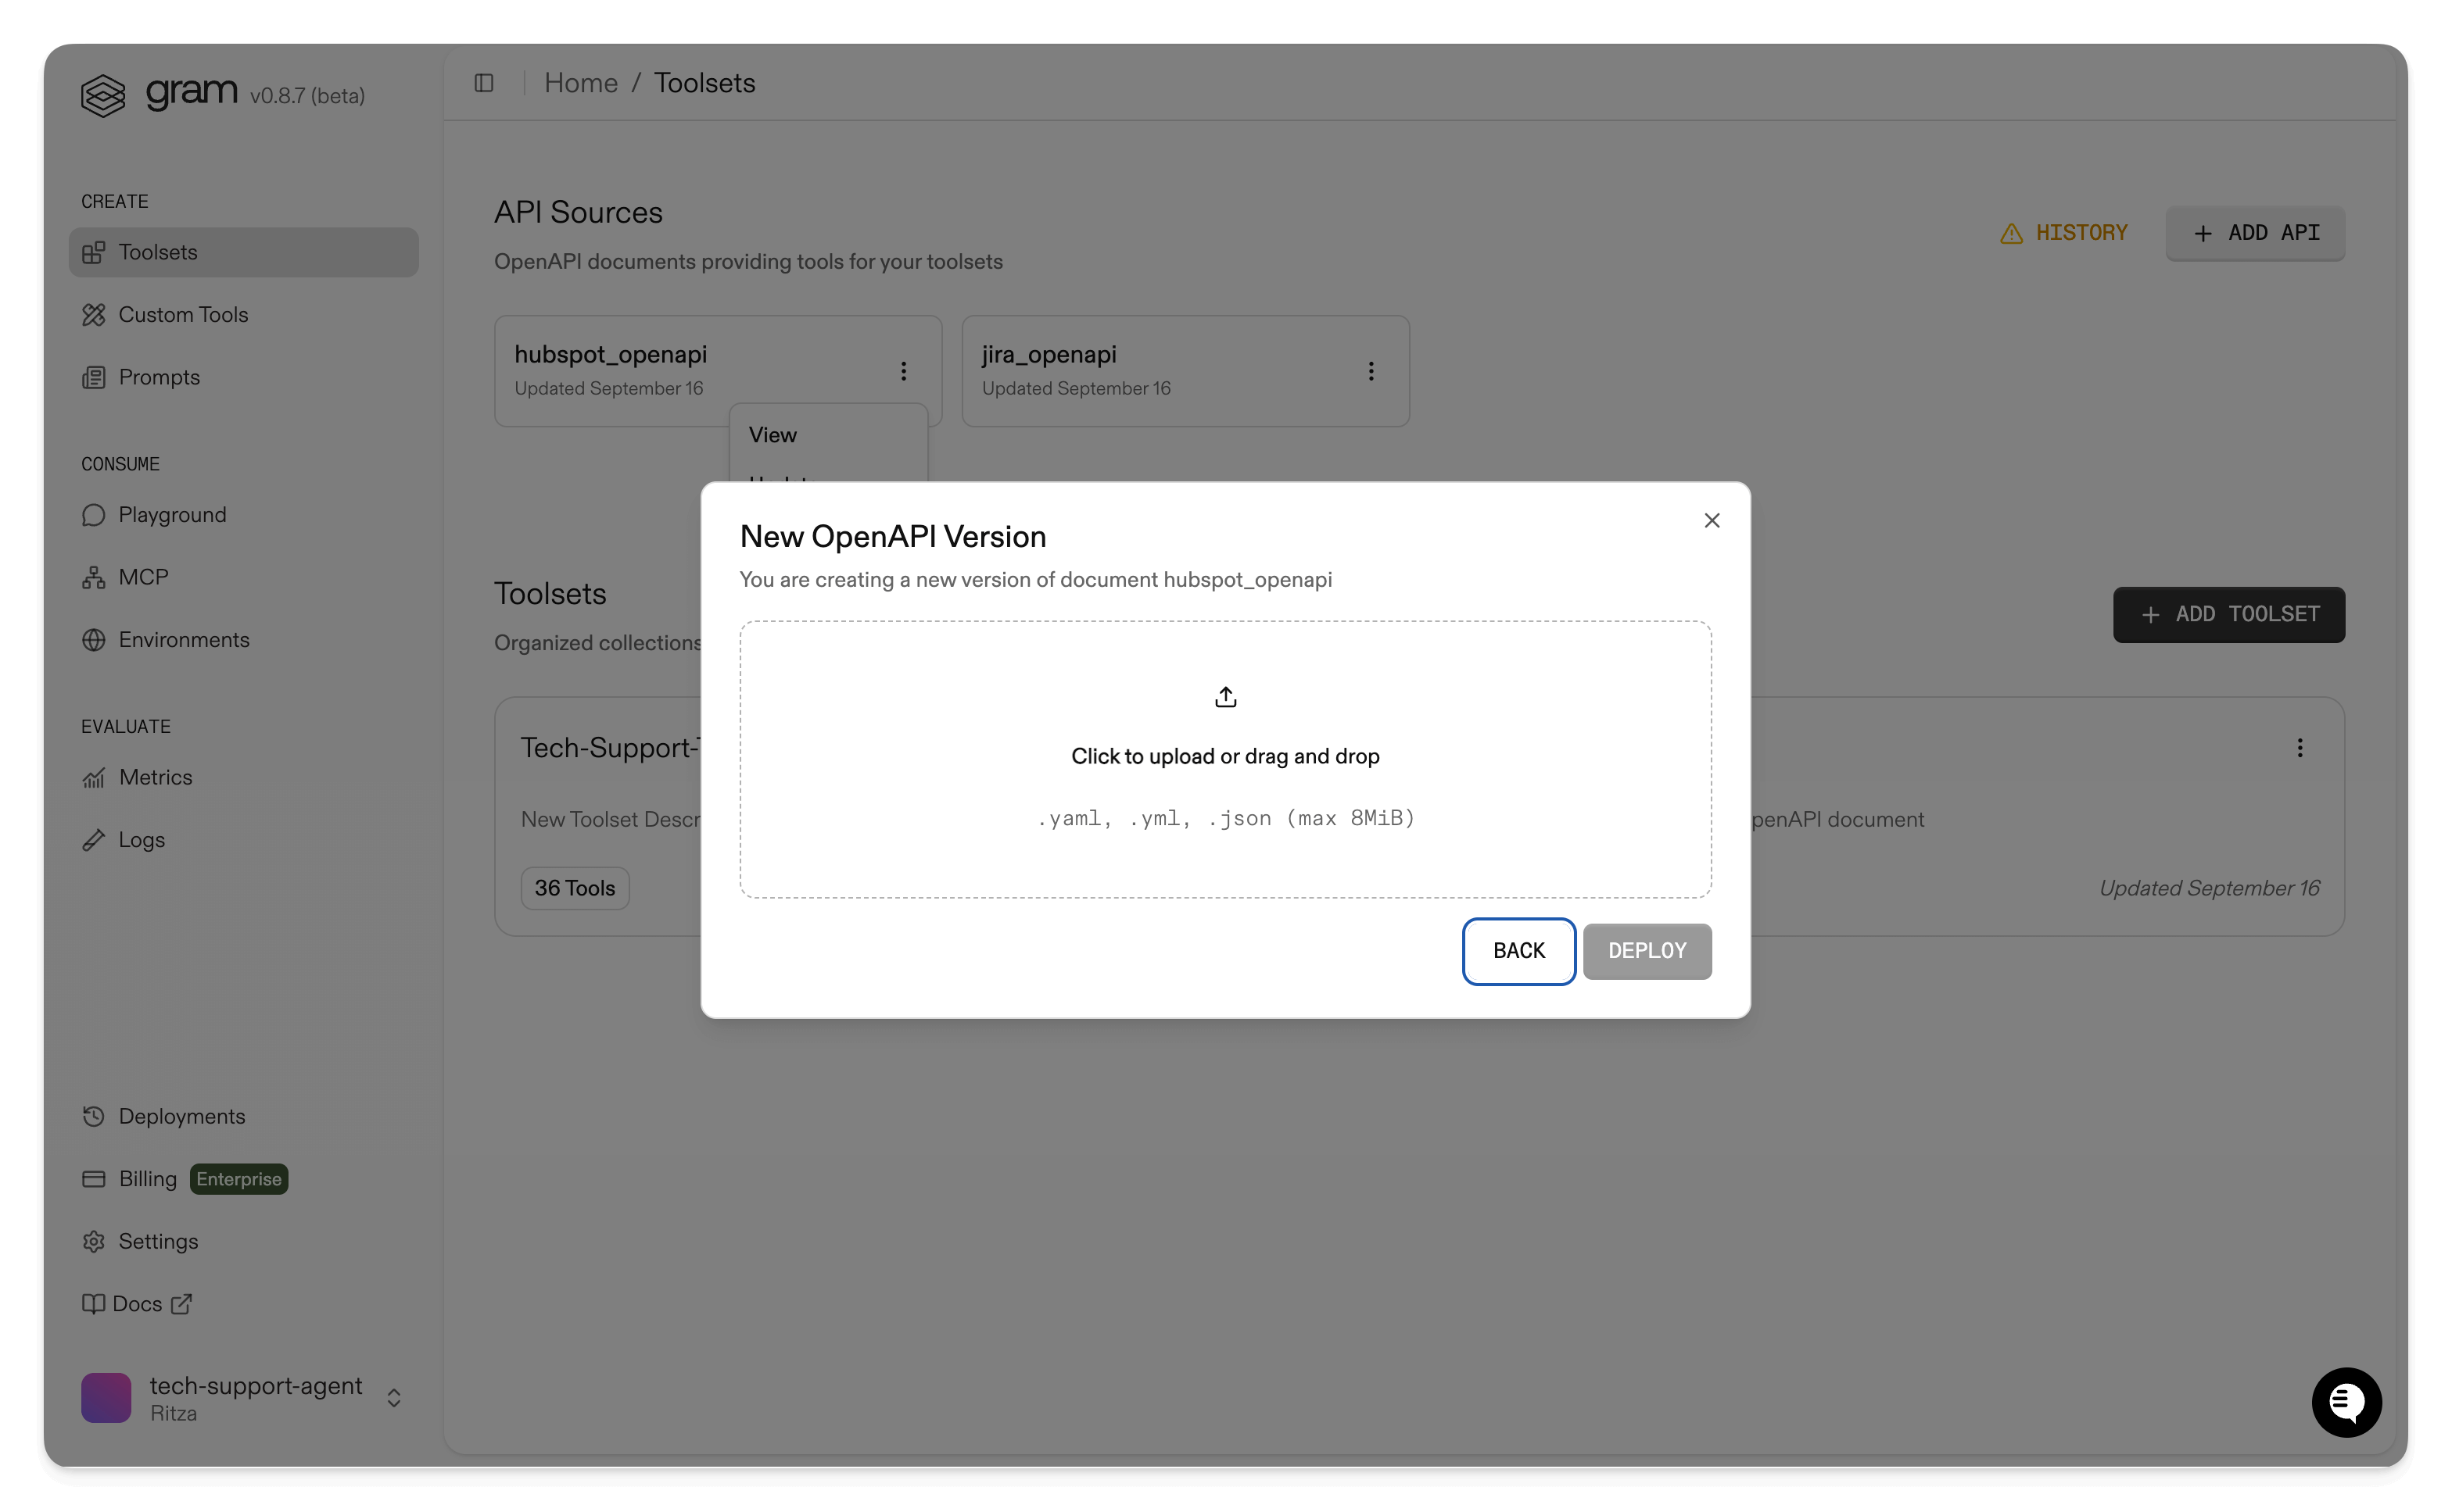Open the Playground chat icon
2452x1512 pixels.
(94, 515)
